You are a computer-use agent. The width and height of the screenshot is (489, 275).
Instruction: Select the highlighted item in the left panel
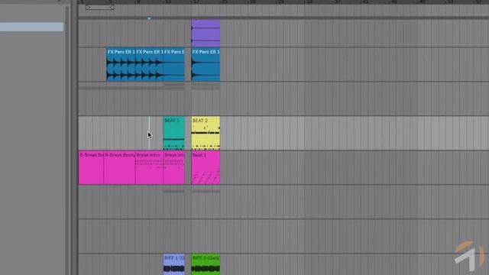coord(31,27)
